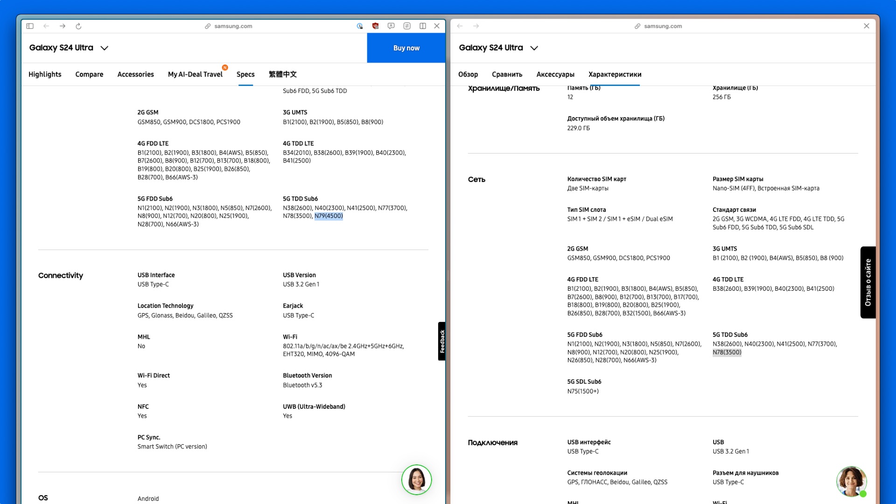Click the link icon beside samsung.com in right window
The image size is (896, 504).
[x=637, y=26]
